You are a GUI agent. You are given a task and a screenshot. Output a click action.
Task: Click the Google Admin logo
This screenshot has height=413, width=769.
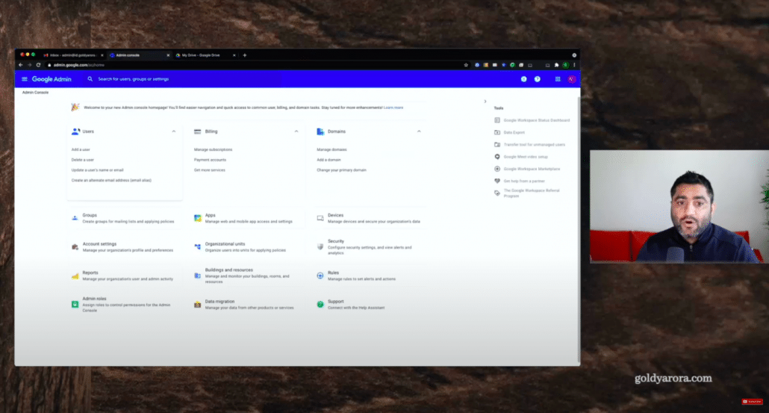pyautogui.click(x=52, y=79)
